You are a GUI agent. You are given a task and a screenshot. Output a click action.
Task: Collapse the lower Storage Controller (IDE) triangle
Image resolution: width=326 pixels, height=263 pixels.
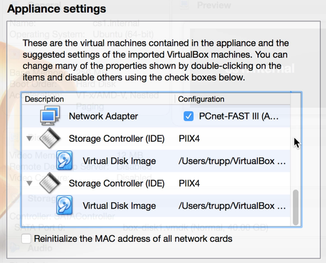29,184
